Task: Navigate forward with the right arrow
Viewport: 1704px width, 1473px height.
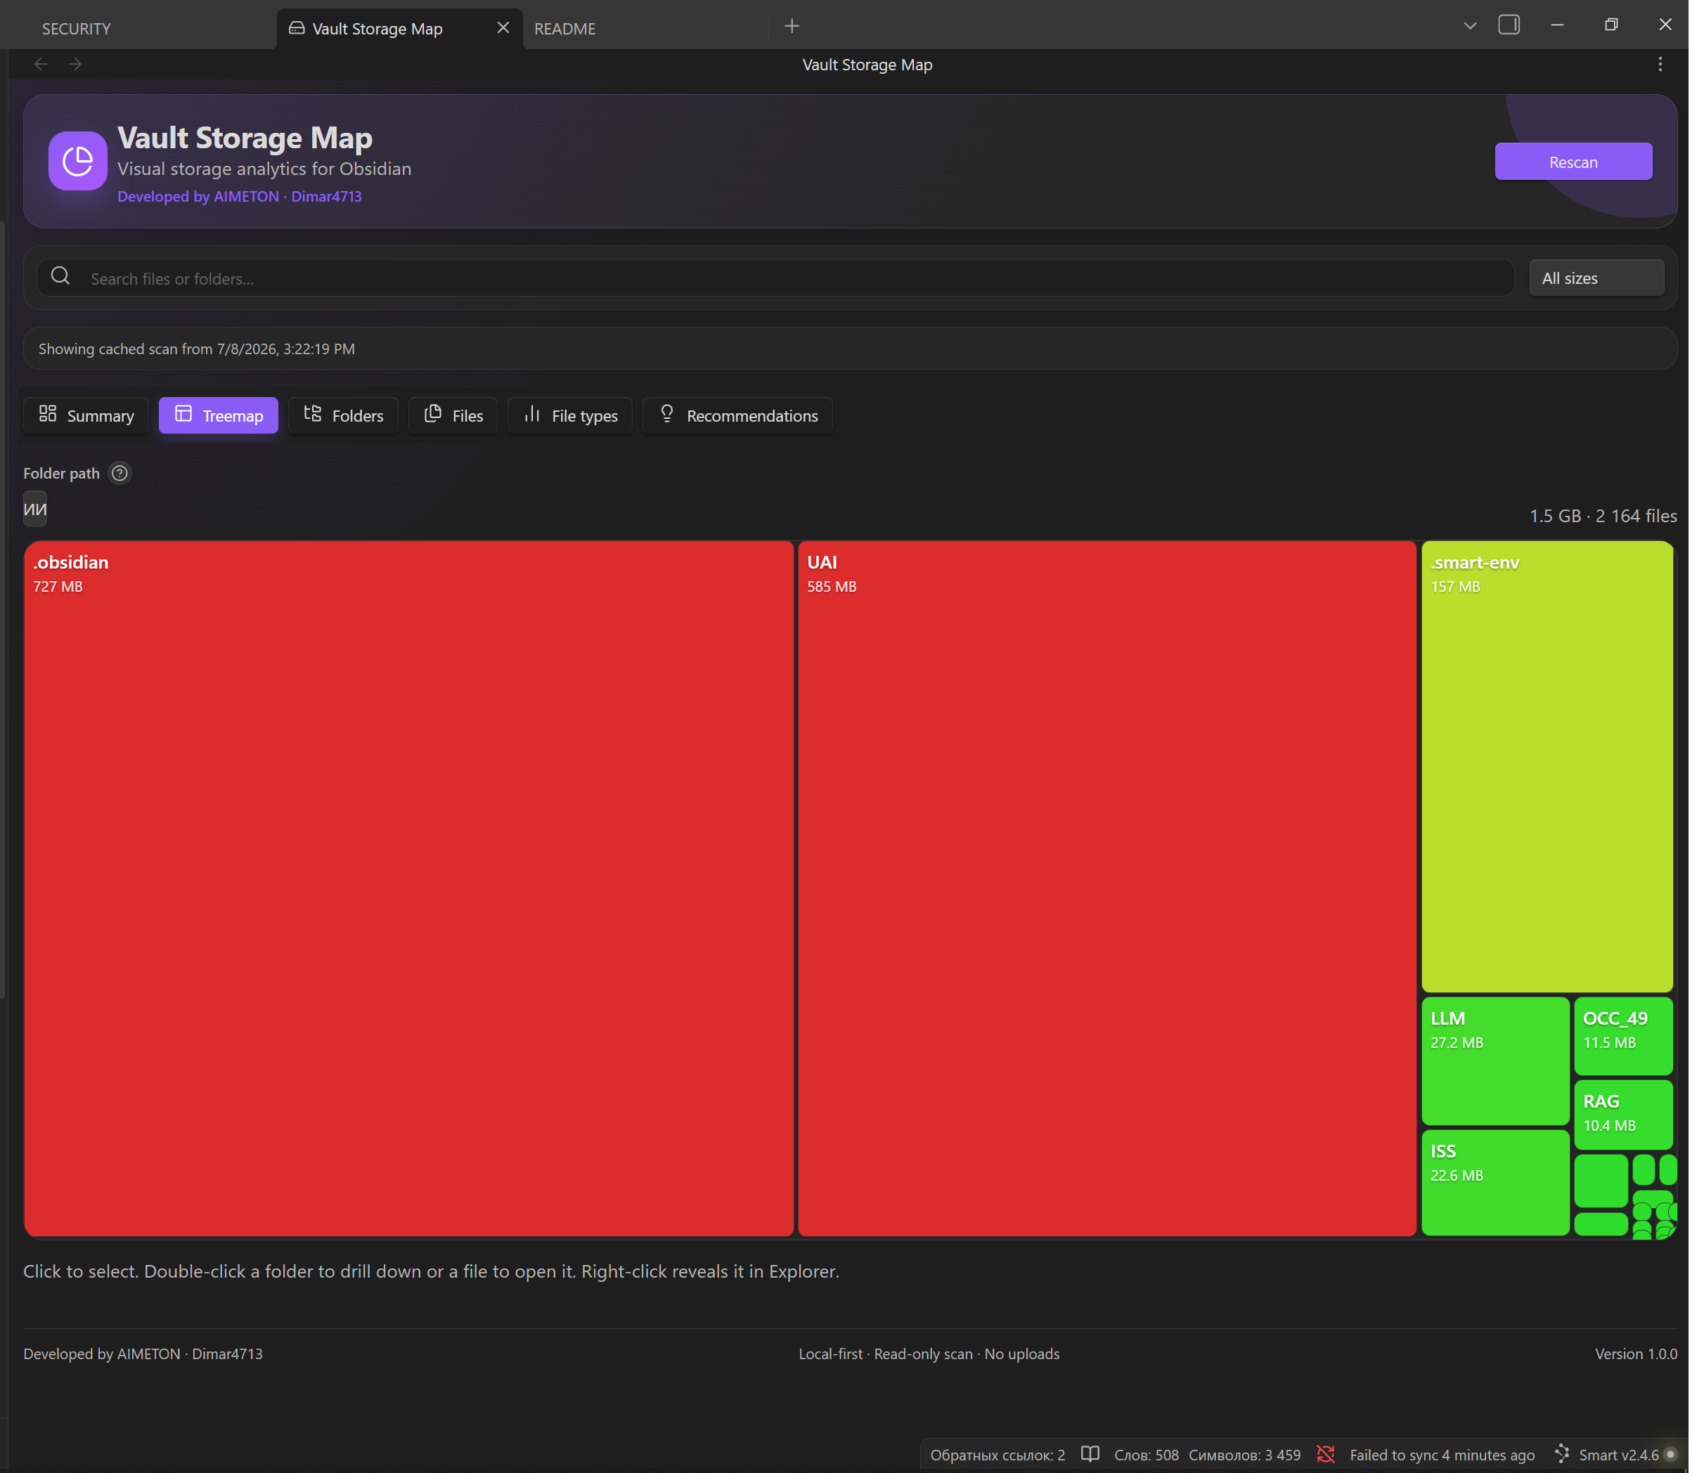Action: coord(76,64)
